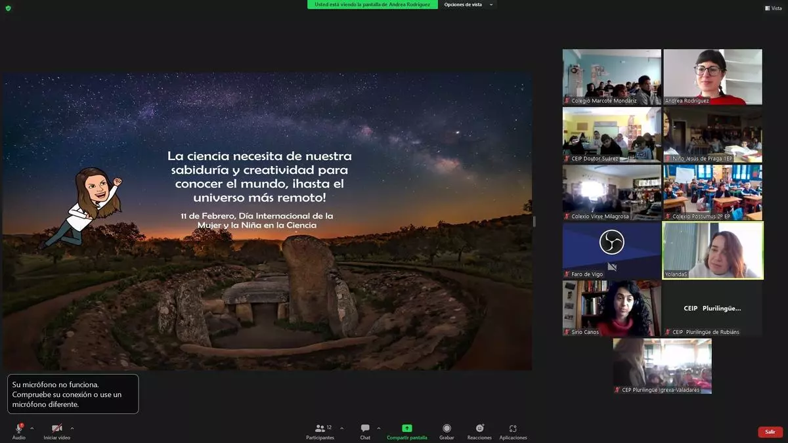
Task: Expand the arrow next to Chat
Action: coord(379,428)
